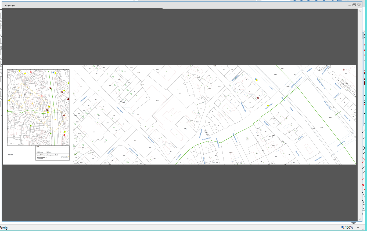The image size is (367, 231).
Task: Click the dark round icon in the top toolbar
Action: click(x=301, y=1)
